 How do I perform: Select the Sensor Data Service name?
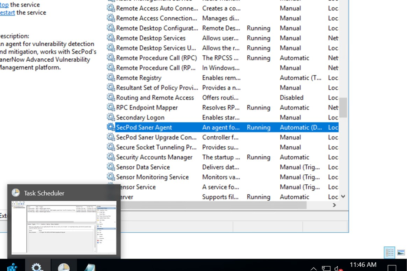143,167
